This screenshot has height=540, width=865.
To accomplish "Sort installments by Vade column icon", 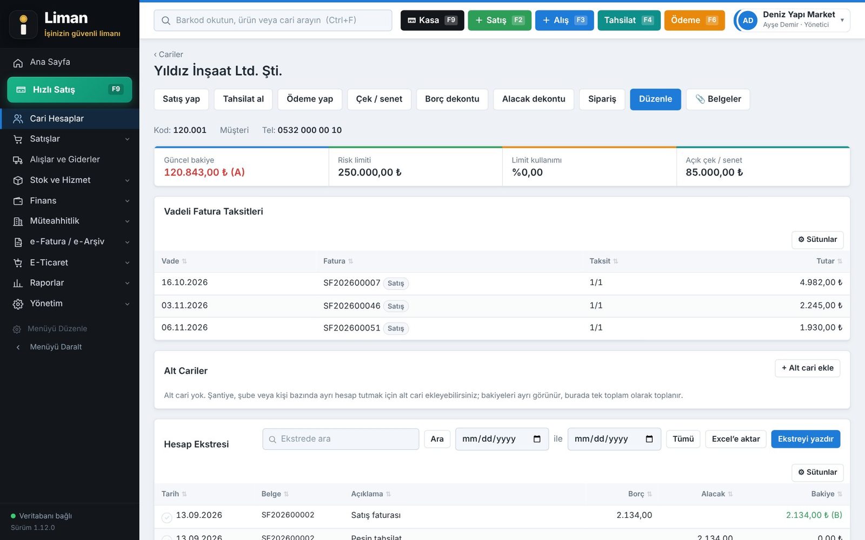I will pyautogui.click(x=184, y=261).
